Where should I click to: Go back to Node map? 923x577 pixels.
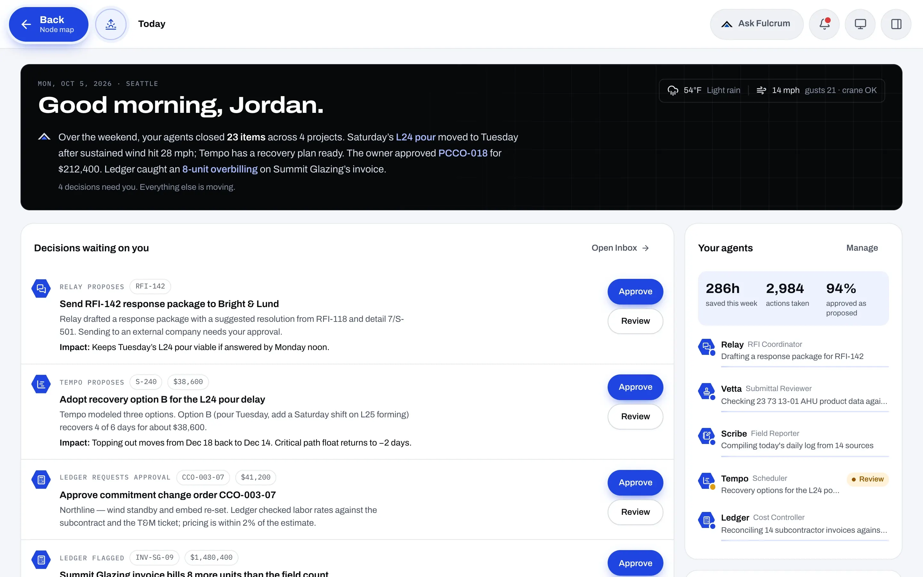pyautogui.click(x=49, y=24)
